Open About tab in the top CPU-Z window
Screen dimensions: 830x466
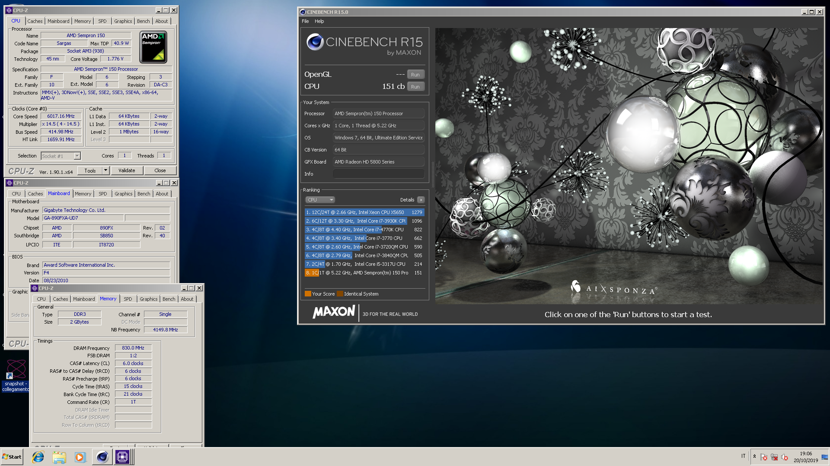tap(162, 21)
